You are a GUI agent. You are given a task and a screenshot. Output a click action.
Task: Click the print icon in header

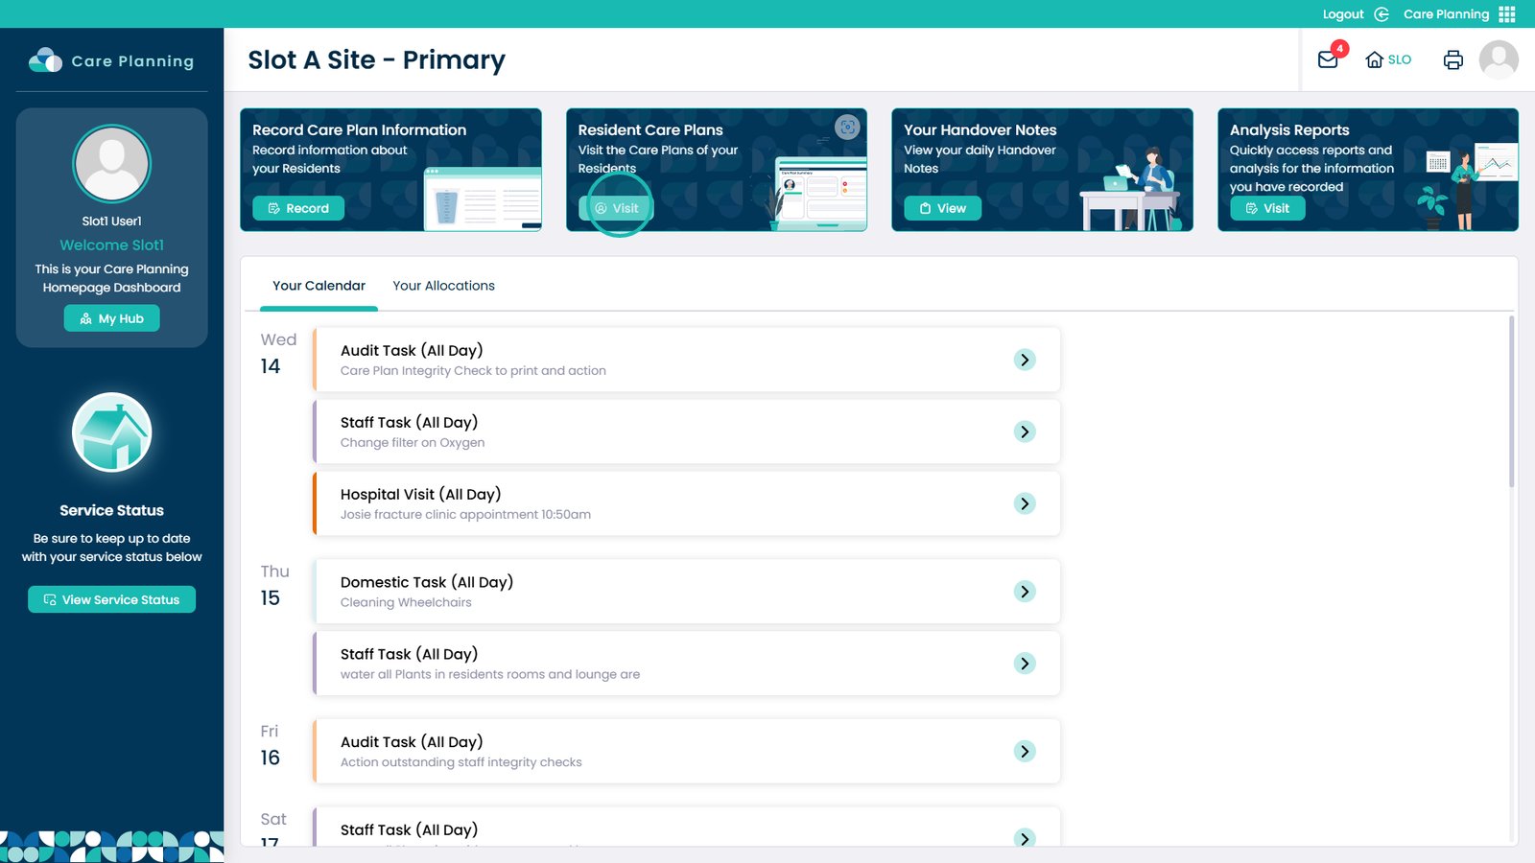click(x=1452, y=59)
